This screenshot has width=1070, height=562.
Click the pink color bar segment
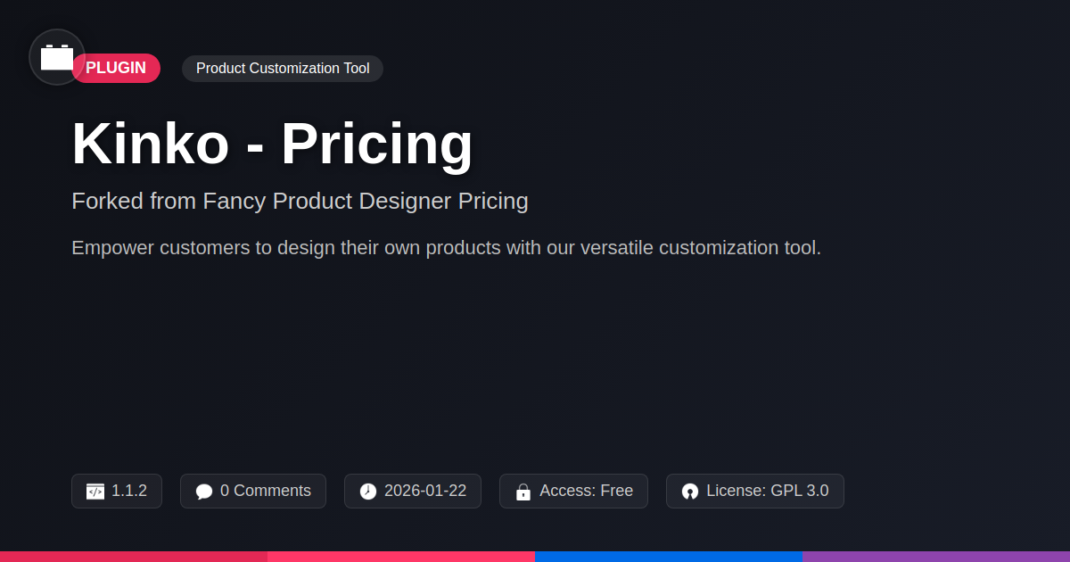click(x=401, y=557)
